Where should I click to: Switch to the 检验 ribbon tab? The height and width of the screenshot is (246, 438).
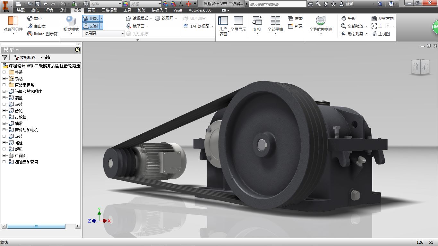[x=142, y=10]
